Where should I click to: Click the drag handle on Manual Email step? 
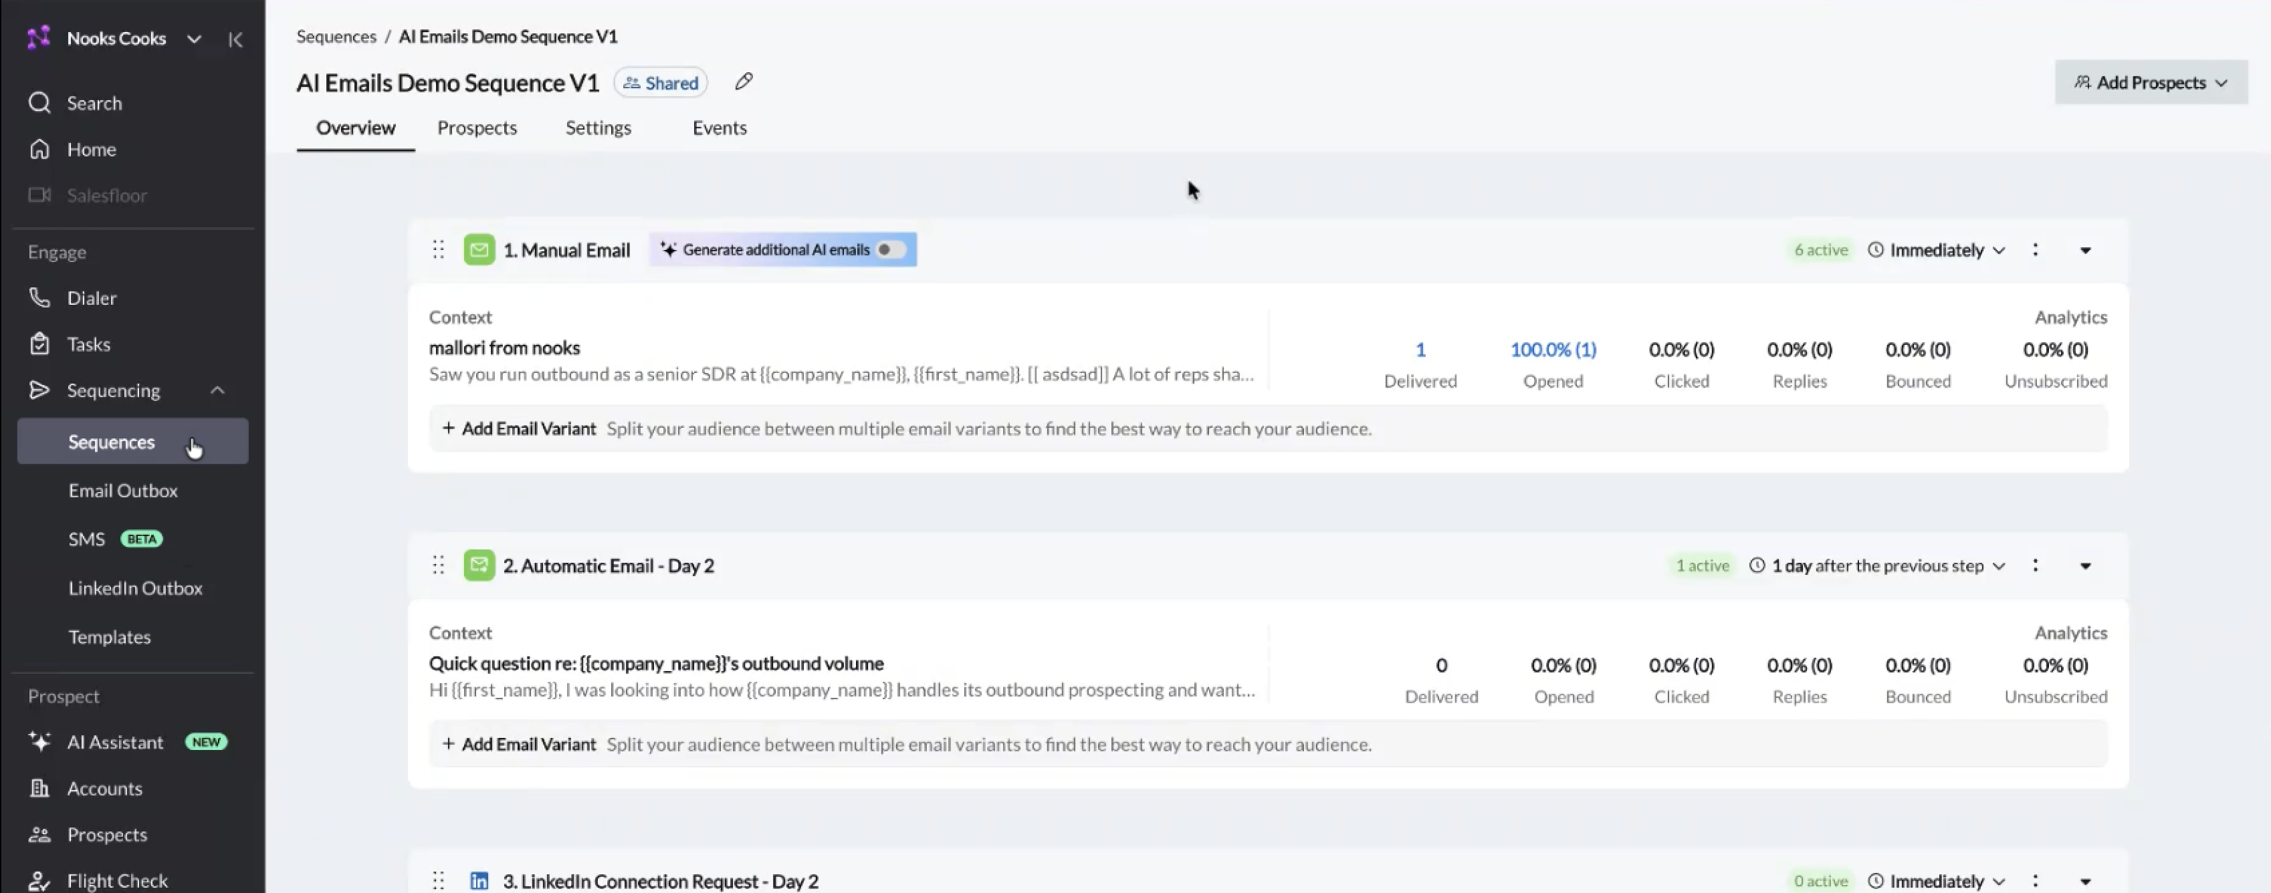pos(438,249)
